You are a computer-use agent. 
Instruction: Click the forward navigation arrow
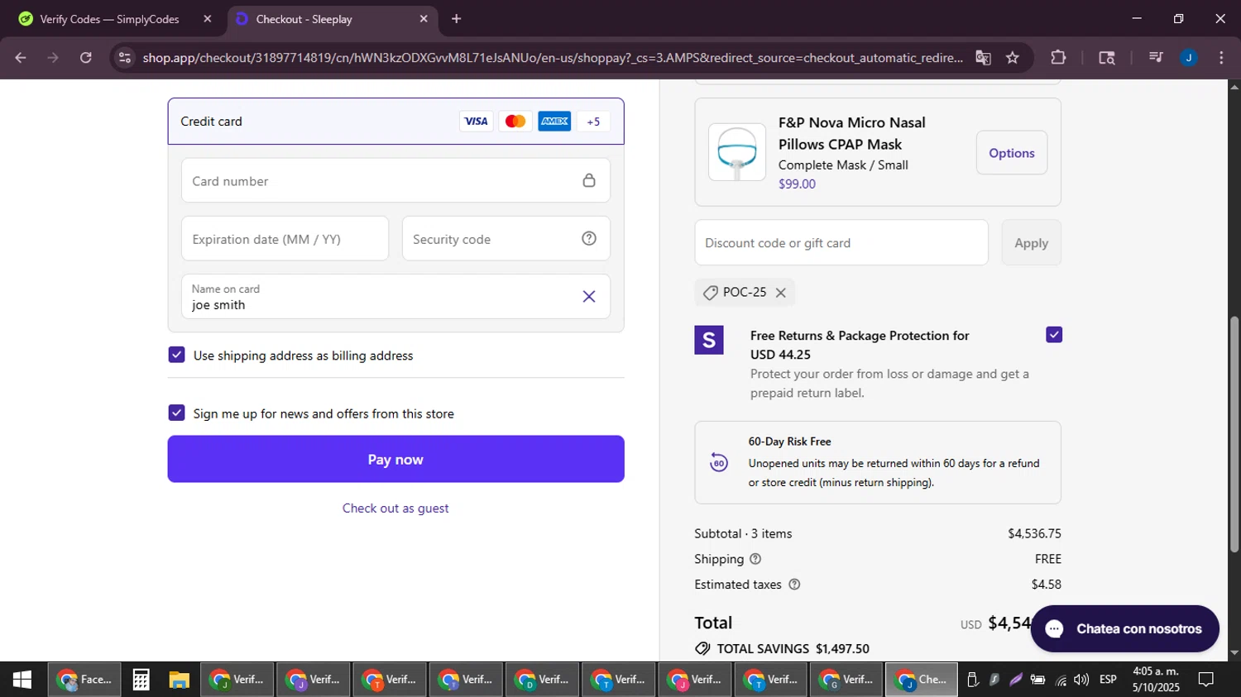click(x=53, y=58)
